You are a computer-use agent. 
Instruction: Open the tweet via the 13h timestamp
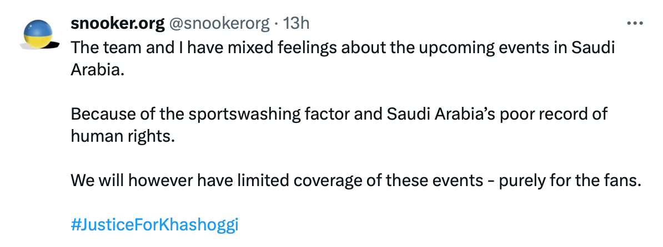click(296, 24)
